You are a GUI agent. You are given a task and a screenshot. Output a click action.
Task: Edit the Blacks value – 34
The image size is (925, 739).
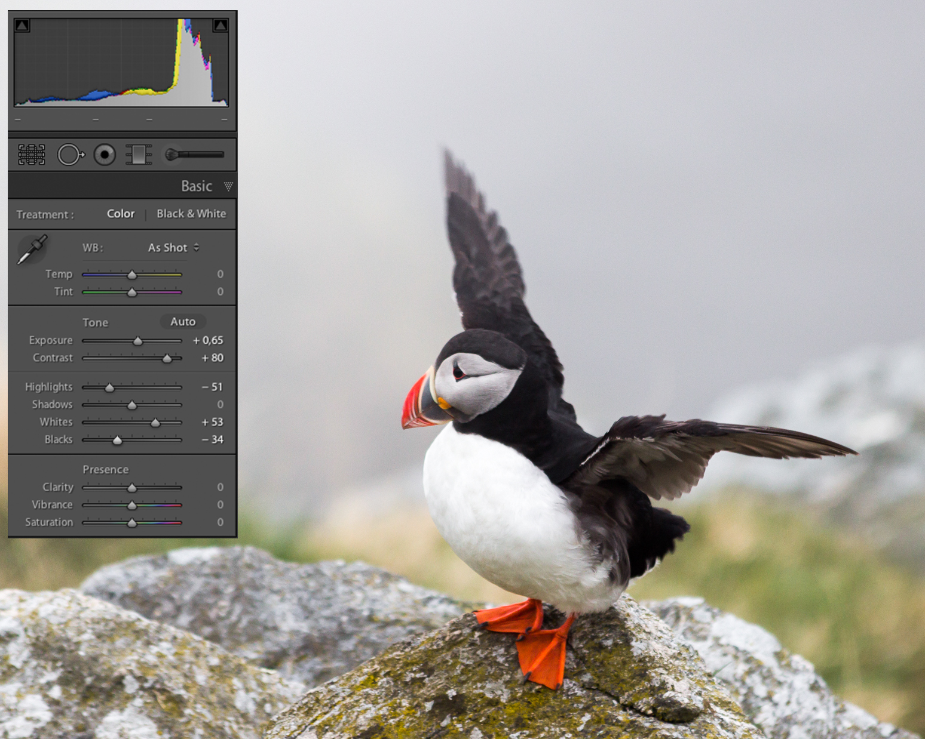tap(212, 439)
